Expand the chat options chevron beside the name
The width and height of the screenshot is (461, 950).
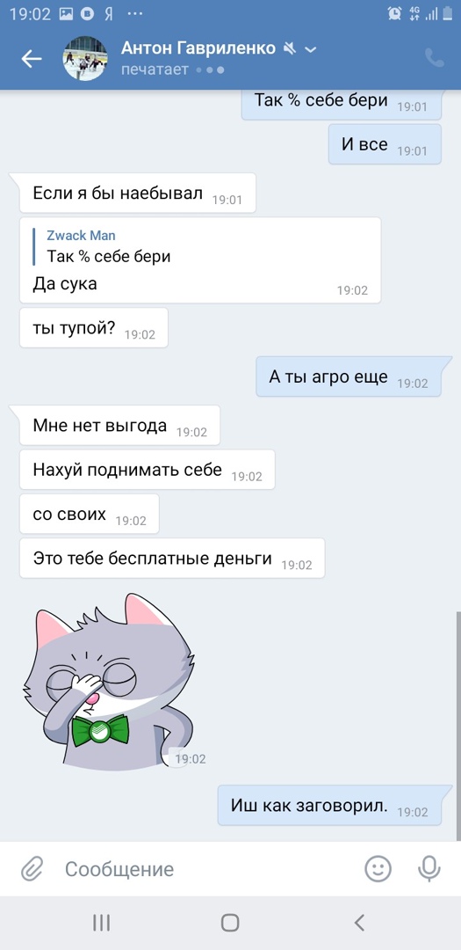(x=310, y=49)
